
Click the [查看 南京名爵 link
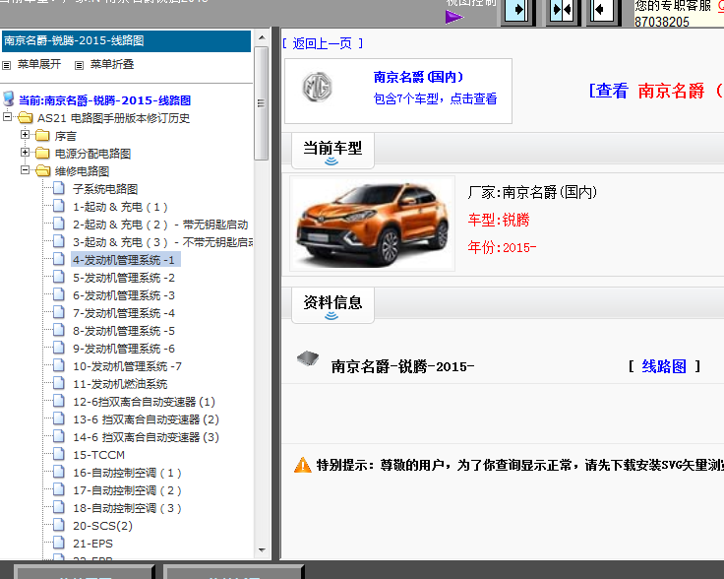[x=656, y=91]
